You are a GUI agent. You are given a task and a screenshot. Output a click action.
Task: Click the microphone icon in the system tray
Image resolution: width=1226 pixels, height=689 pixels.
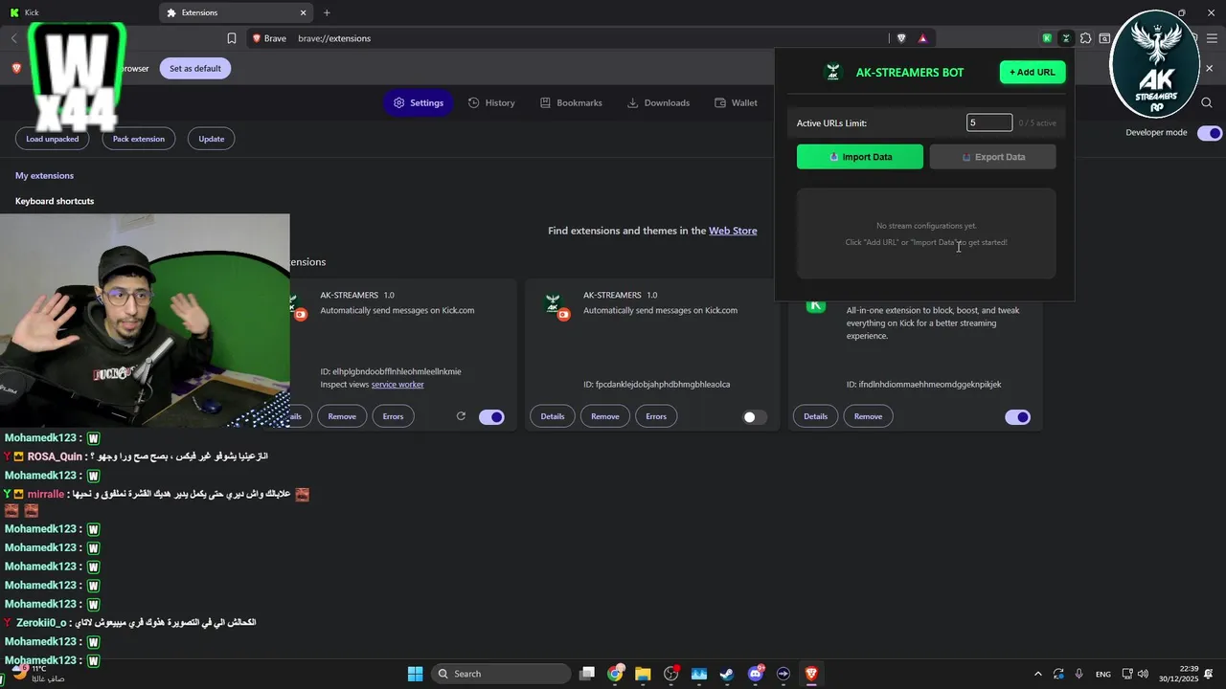(x=1079, y=674)
